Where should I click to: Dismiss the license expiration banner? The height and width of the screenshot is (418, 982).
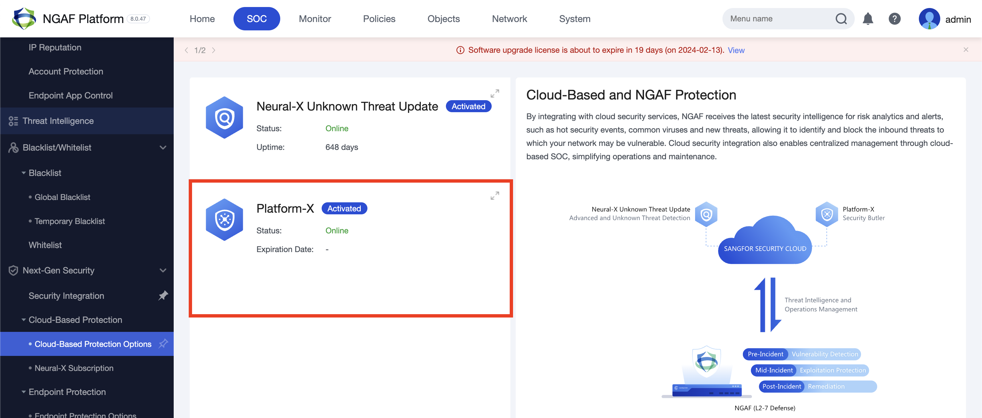point(966,49)
